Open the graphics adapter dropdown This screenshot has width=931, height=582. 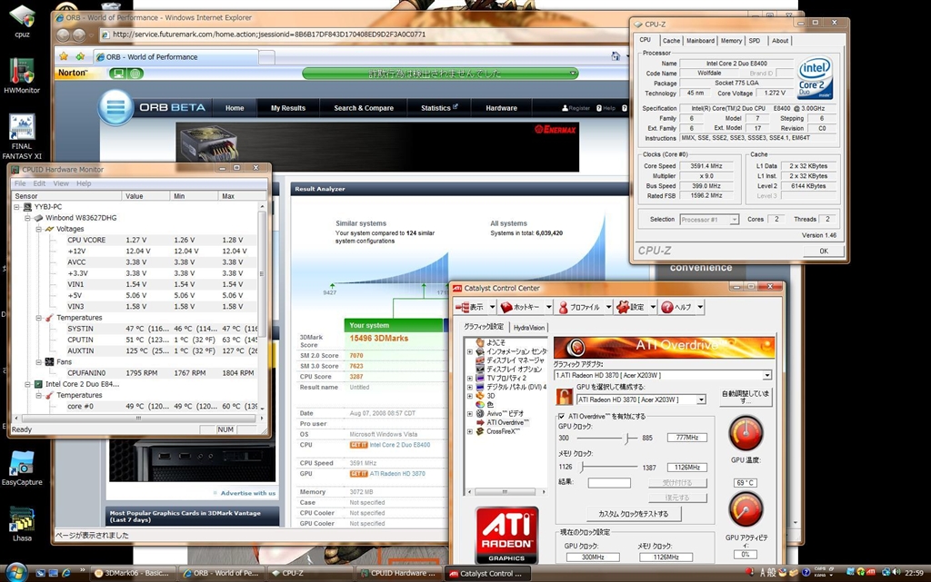(x=766, y=375)
